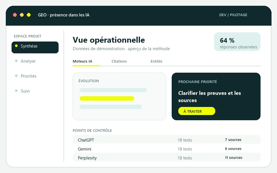The width and height of the screenshot is (277, 173).
Task: Click "18 tests" in the ChatGPT row
Action: click(x=185, y=140)
